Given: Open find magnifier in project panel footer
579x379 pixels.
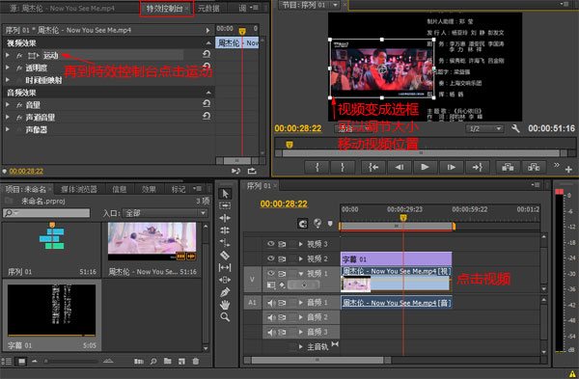Looking at the screenshot, I should [x=153, y=362].
